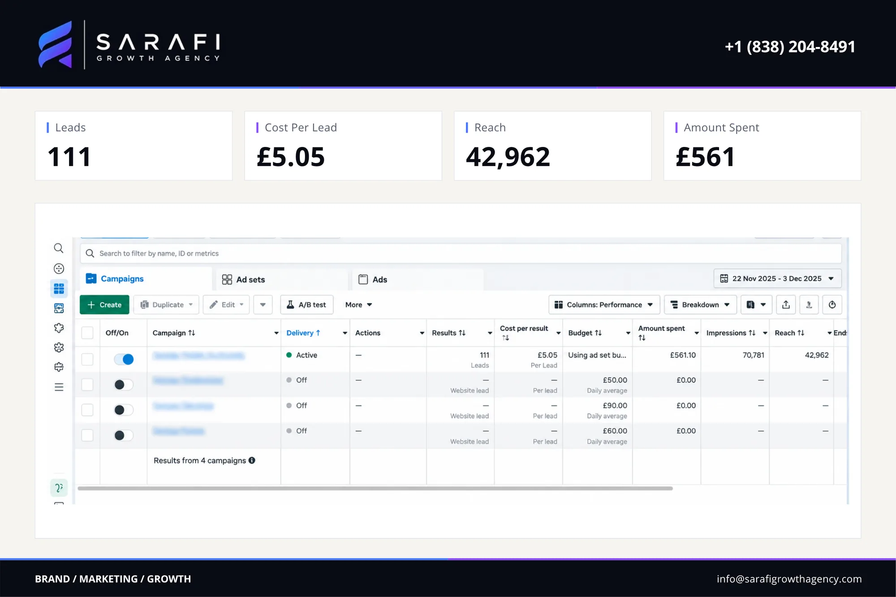896x597 pixels.
Task: Open the standalone arrow dropdown beside Edit
Action: 263,305
